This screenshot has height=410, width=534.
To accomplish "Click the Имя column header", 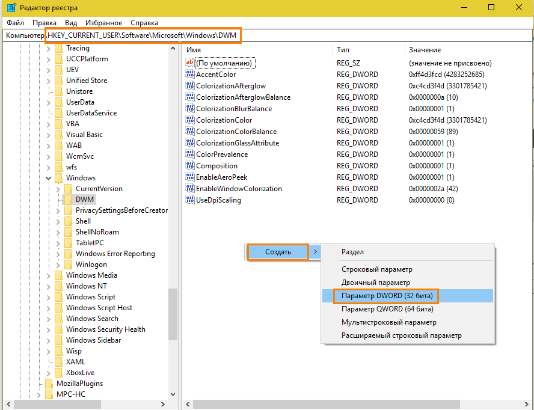I will point(194,50).
